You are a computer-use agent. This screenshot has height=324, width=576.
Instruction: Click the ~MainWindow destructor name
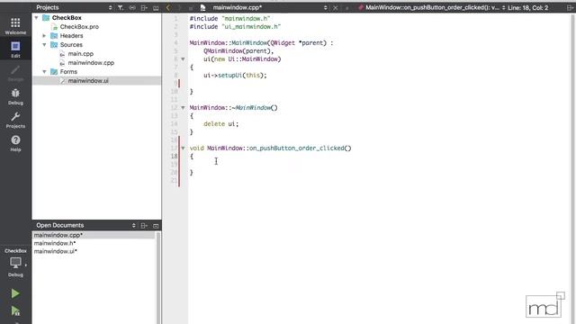pyautogui.click(x=252, y=108)
